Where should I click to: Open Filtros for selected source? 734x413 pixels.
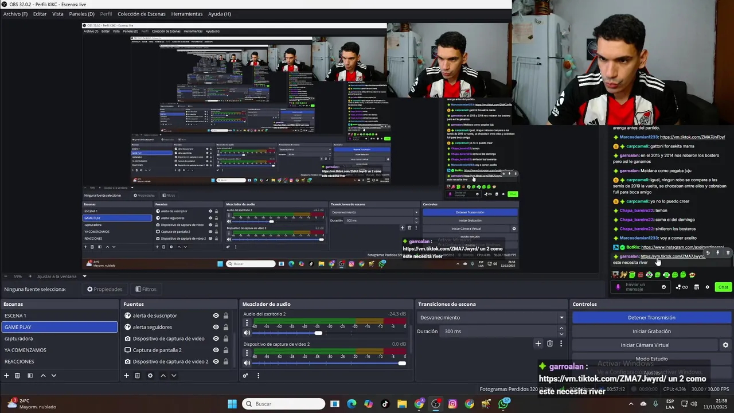click(146, 289)
